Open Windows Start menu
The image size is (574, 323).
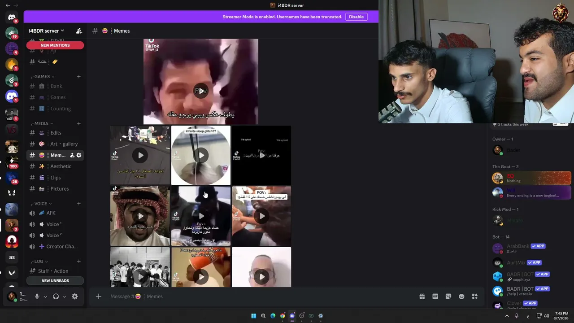[253, 316]
